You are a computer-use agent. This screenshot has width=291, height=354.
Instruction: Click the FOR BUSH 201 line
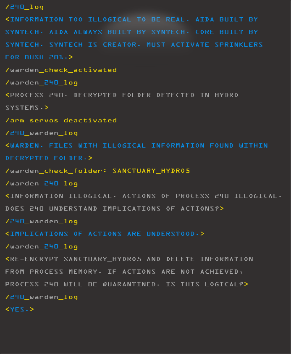click(39, 57)
